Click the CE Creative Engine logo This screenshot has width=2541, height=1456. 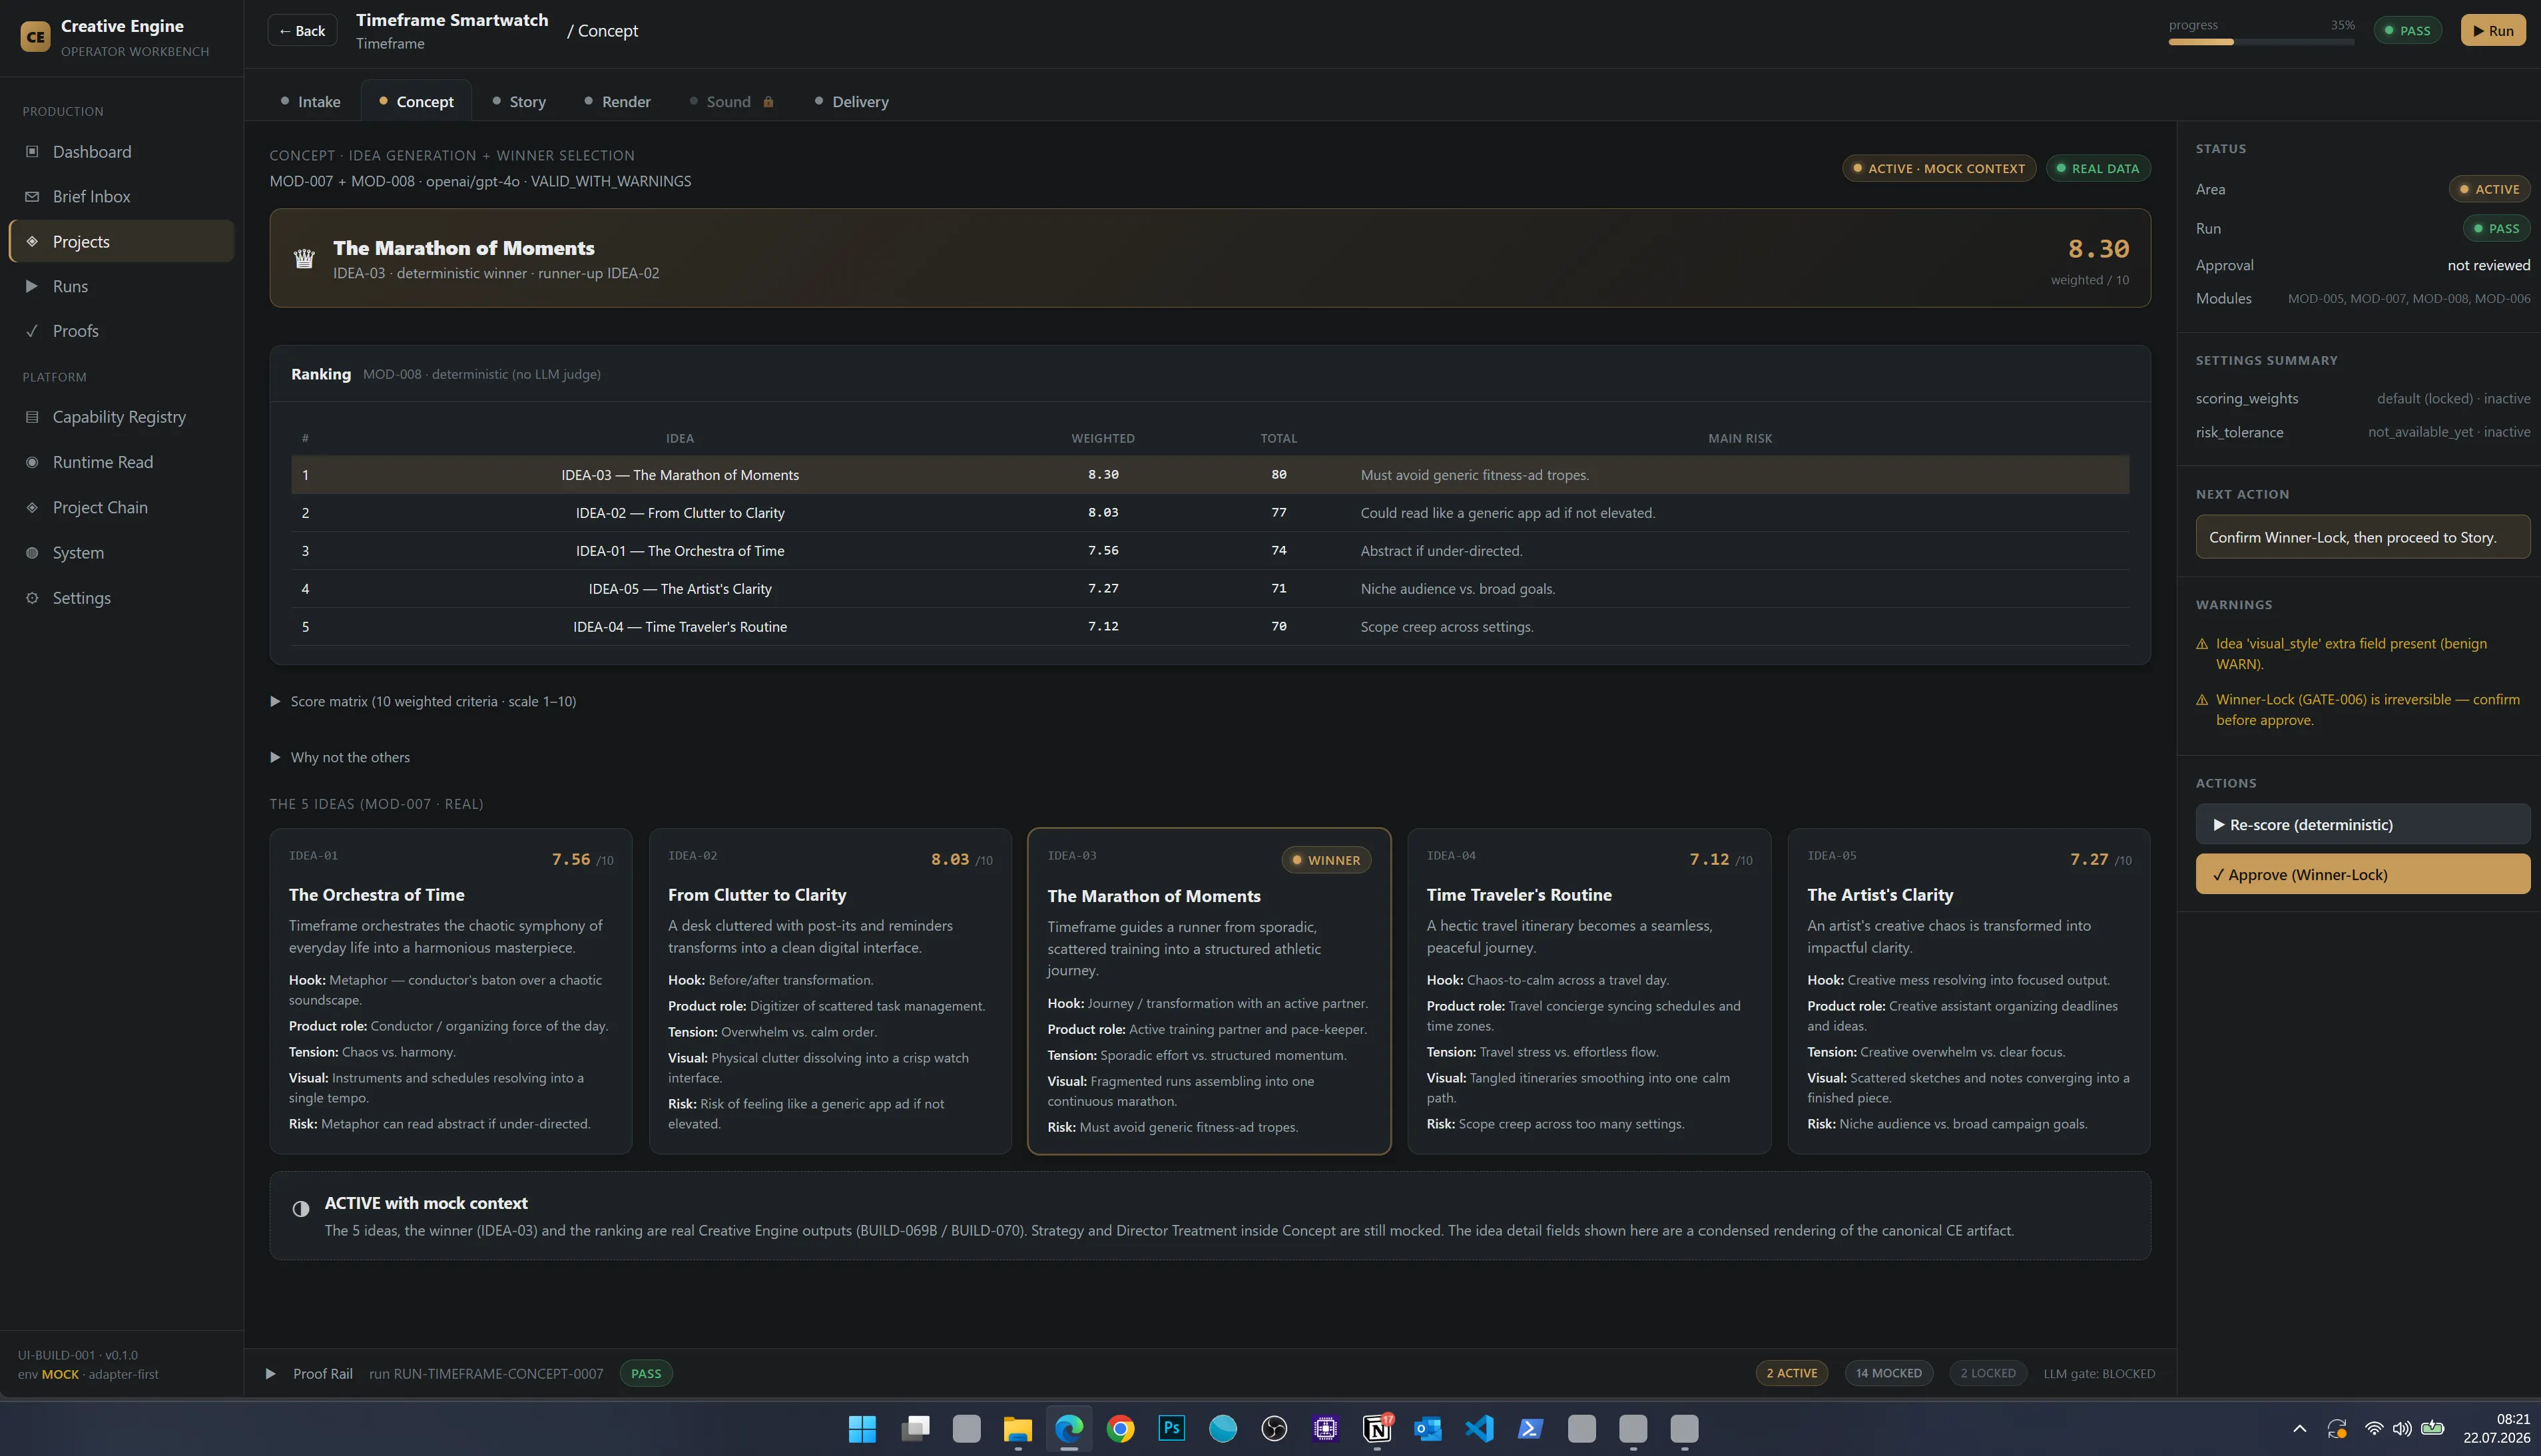(35, 37)
